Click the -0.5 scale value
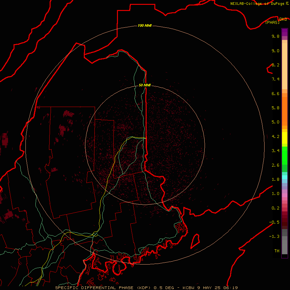The height and width of the screenshot is (290, 290). [x=274, y=222]
